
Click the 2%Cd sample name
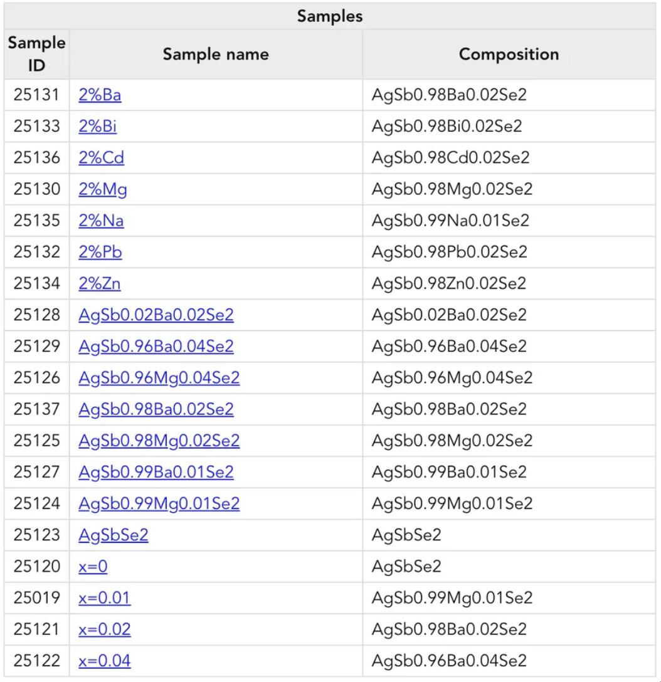(x=101, y=157)
